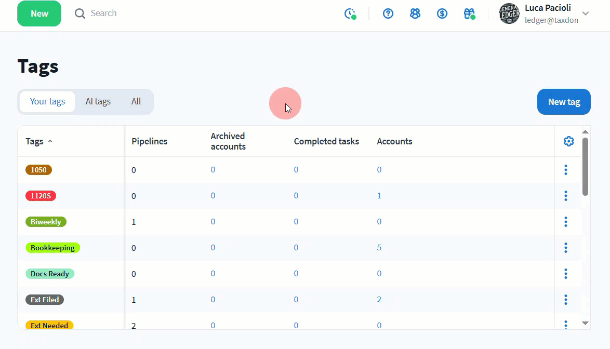Click the magnifying glass search icon
Viewport: 610px width, 349px height.
click(x=79, y=14)
